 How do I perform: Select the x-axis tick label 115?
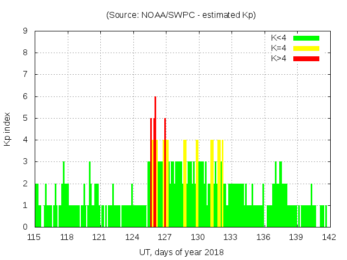[x=34, y=237]
